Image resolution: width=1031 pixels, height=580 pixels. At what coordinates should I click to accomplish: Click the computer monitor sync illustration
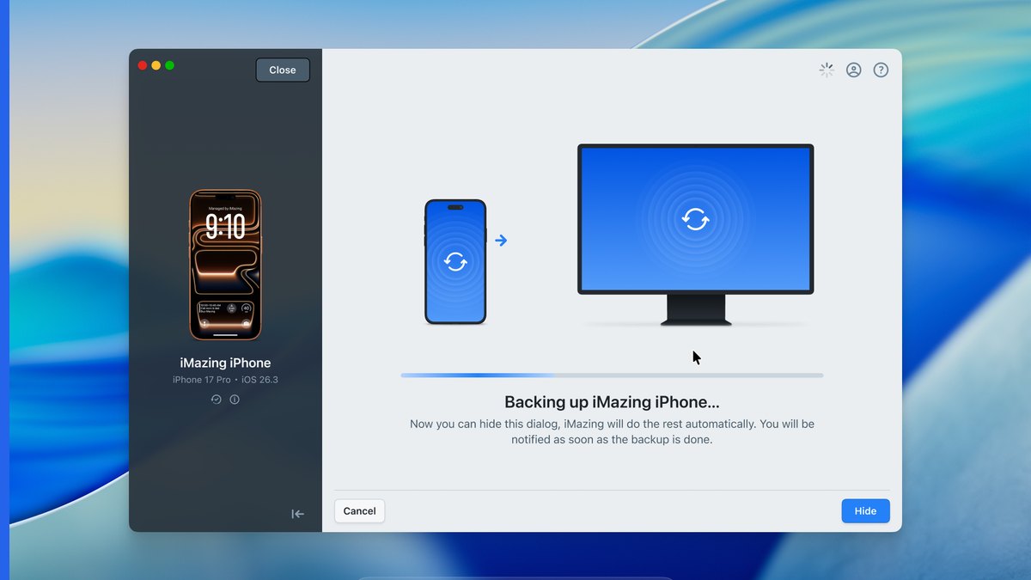pos(696,235)
